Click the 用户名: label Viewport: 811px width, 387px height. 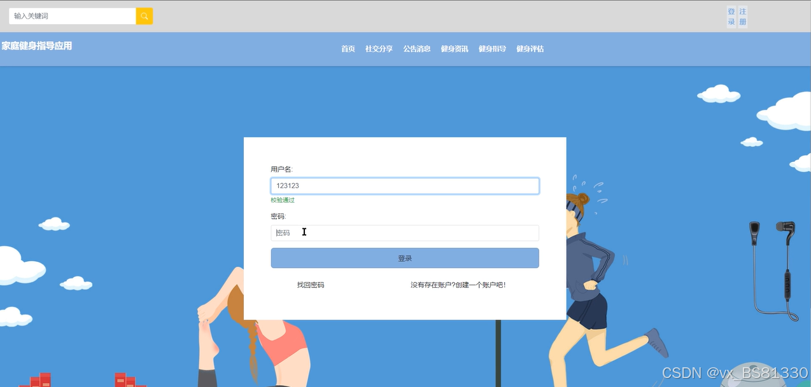point(281,169)
